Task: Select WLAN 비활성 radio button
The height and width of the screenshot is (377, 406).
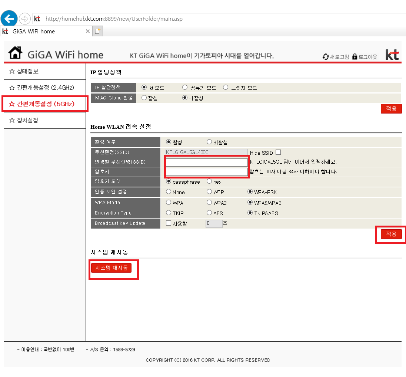Action: click(209, 142)
